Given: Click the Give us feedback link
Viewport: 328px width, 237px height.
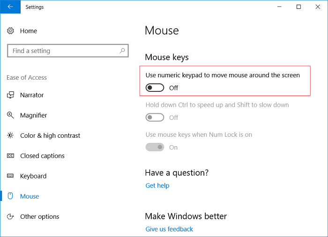Looking at the screenshot, I should coord(169,229).
